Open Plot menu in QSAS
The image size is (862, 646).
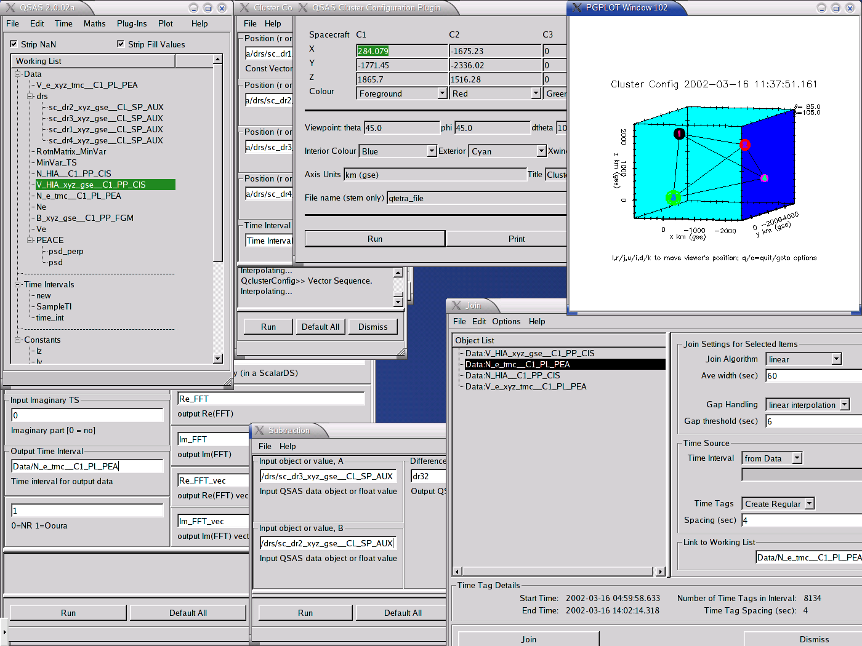click(166, 23)
